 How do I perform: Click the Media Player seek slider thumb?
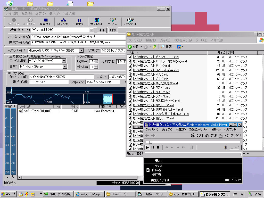pos(151,142)
